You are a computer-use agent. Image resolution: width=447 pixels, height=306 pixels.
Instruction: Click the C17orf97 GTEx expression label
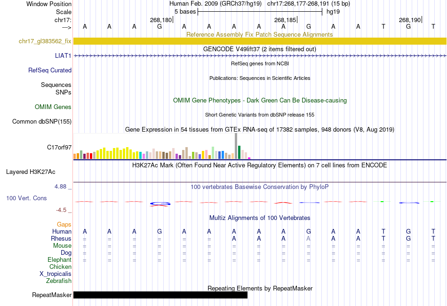59,147
